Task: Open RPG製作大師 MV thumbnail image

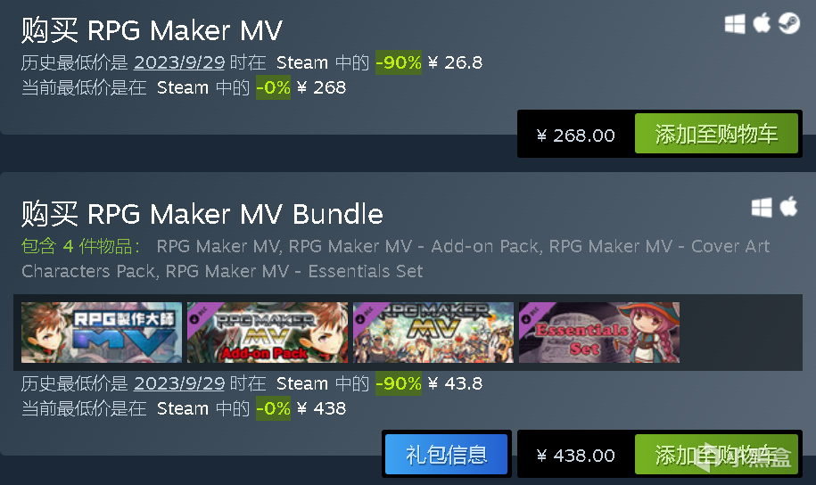Action: click(x=102, y=333)
